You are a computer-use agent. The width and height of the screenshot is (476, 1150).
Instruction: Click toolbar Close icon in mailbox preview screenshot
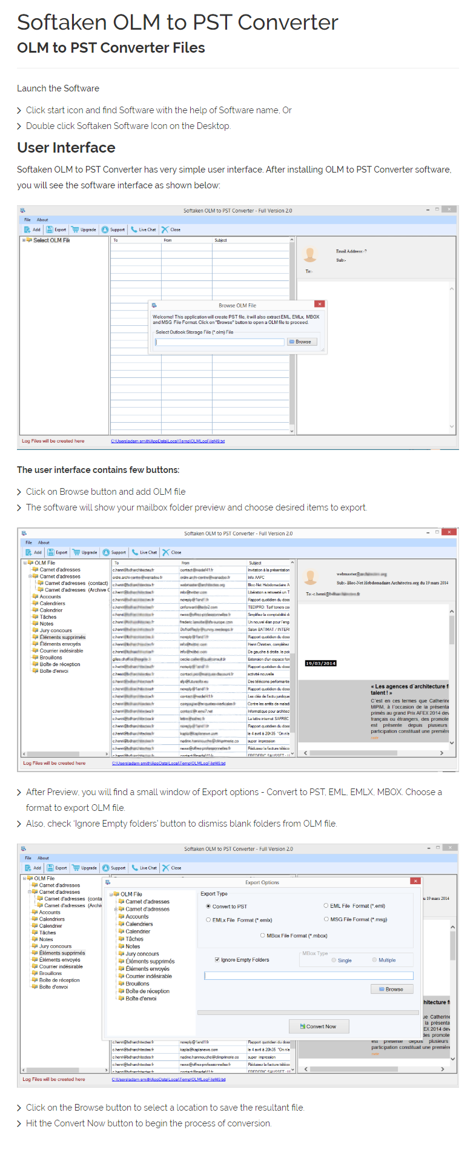click(166, 552)
